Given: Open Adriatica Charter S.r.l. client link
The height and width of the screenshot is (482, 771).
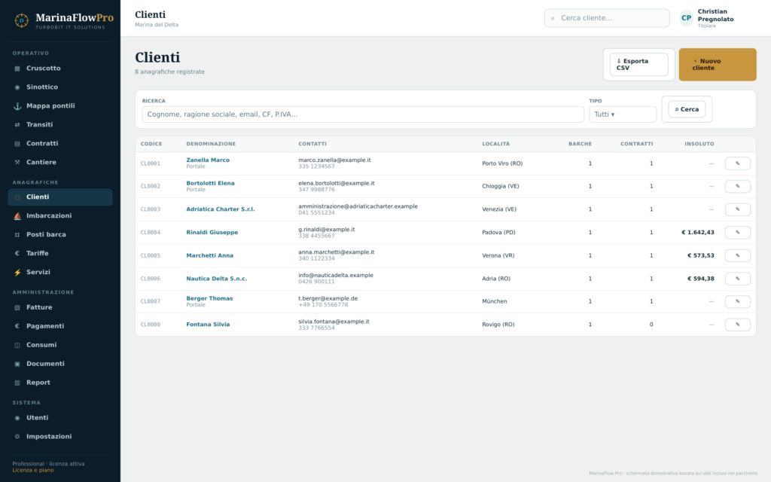Looking at the screenshot, I should click(221, 209).
